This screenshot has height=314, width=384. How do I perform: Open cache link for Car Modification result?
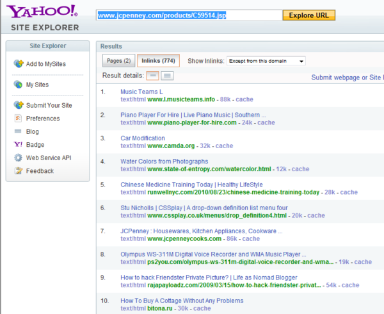coord(224,145)
